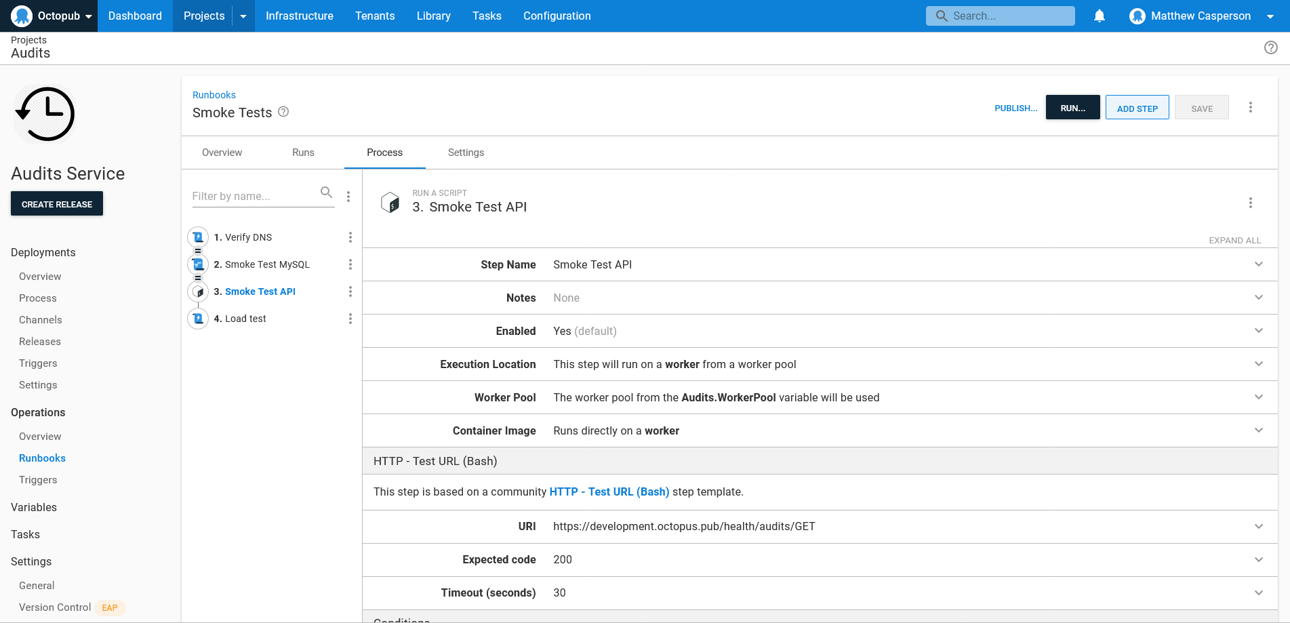Expand the URI parameter row
The image size is (1290, 623).
1258,526
